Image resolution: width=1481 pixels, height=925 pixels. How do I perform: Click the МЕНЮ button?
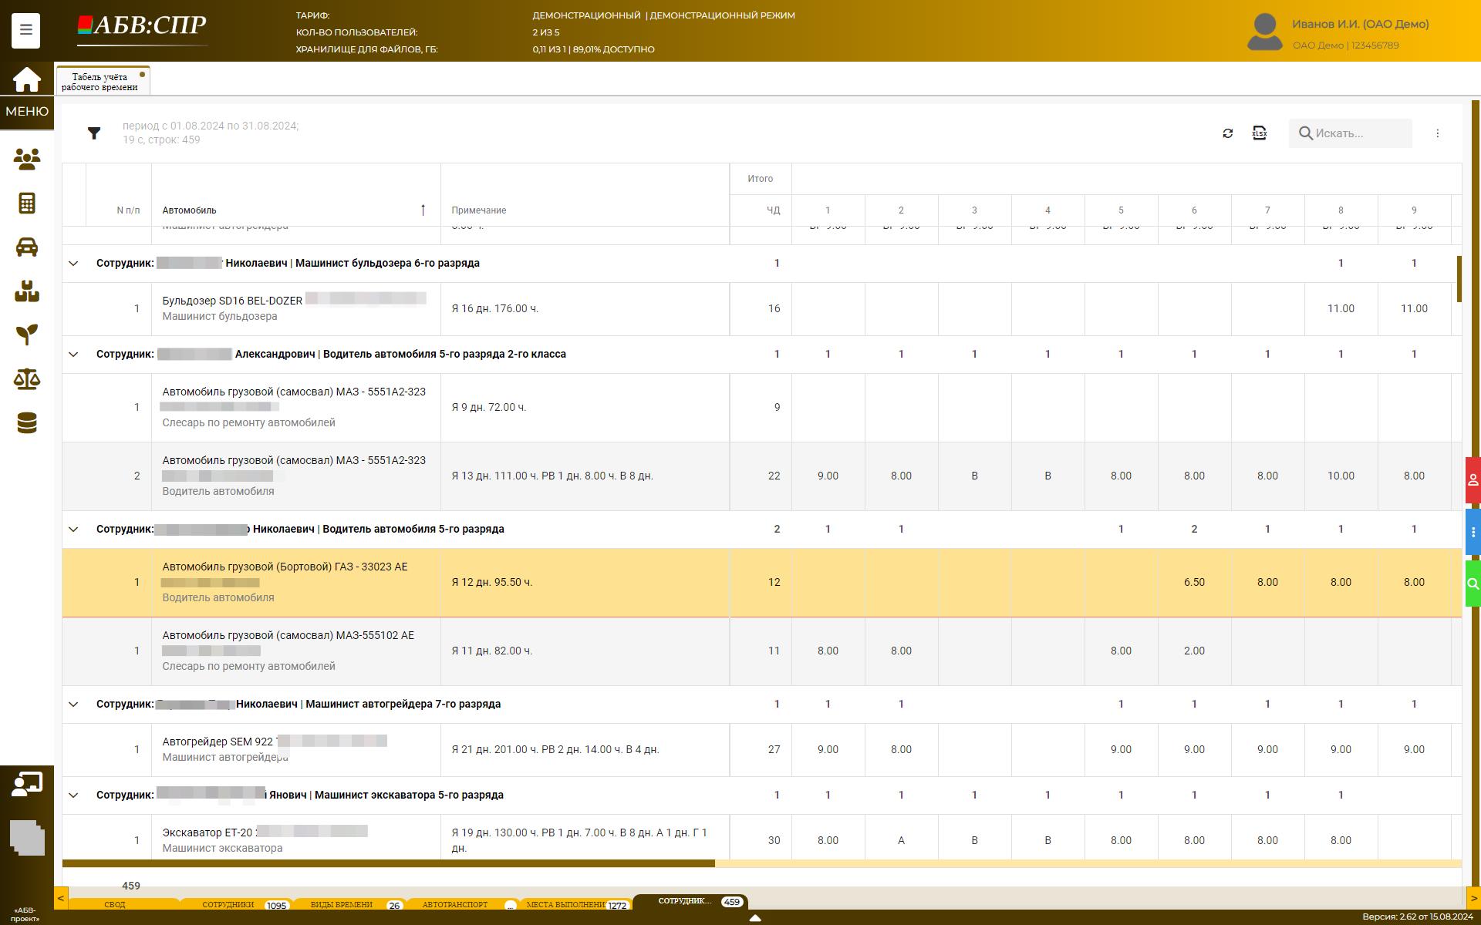27,112
